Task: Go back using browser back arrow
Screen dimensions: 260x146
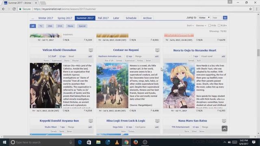Action: (x=3, y=9)
